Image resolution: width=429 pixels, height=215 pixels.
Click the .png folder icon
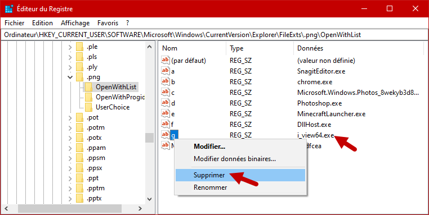click(79, 77)
